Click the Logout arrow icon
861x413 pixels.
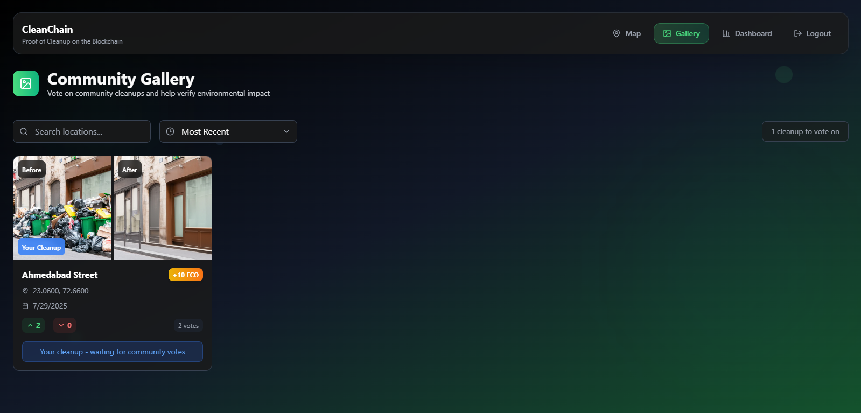click(798, 33)
